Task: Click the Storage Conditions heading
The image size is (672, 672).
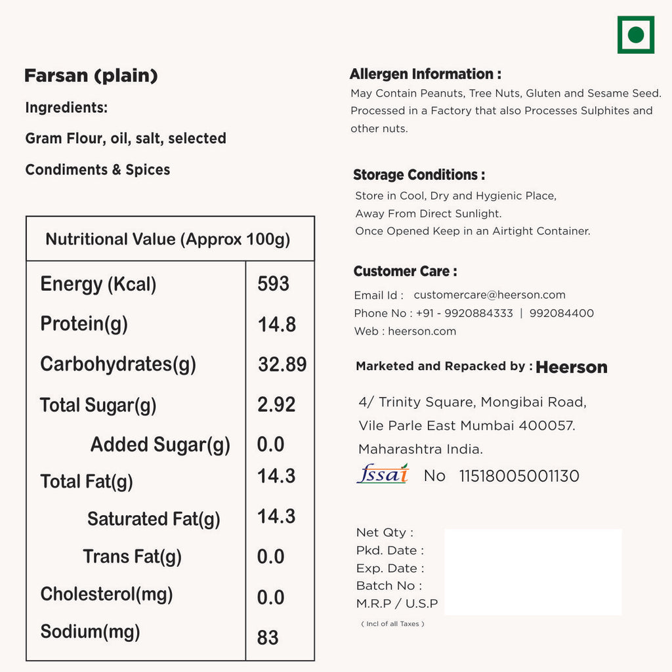Action: pos(419,175)
